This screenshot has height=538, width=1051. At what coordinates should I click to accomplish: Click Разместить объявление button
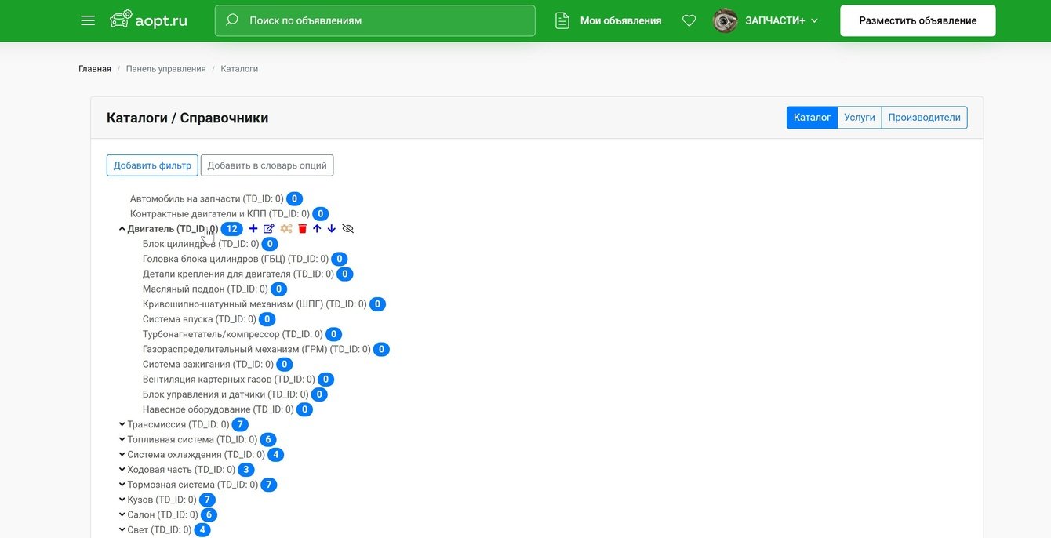[918, 20]
